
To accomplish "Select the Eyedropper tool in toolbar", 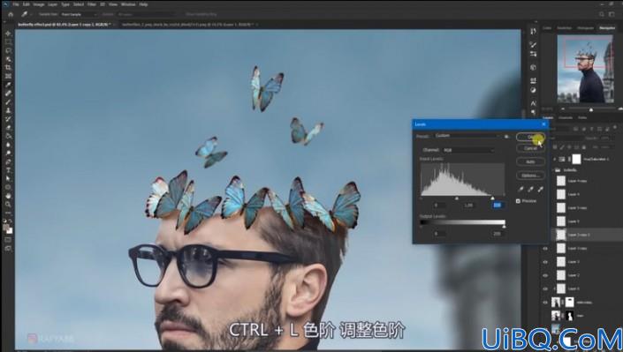I will (x=8, y=85).
